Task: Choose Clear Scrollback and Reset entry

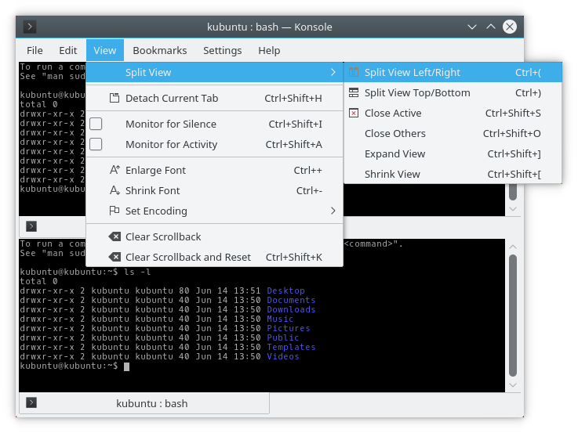Action: click(215, 257)
